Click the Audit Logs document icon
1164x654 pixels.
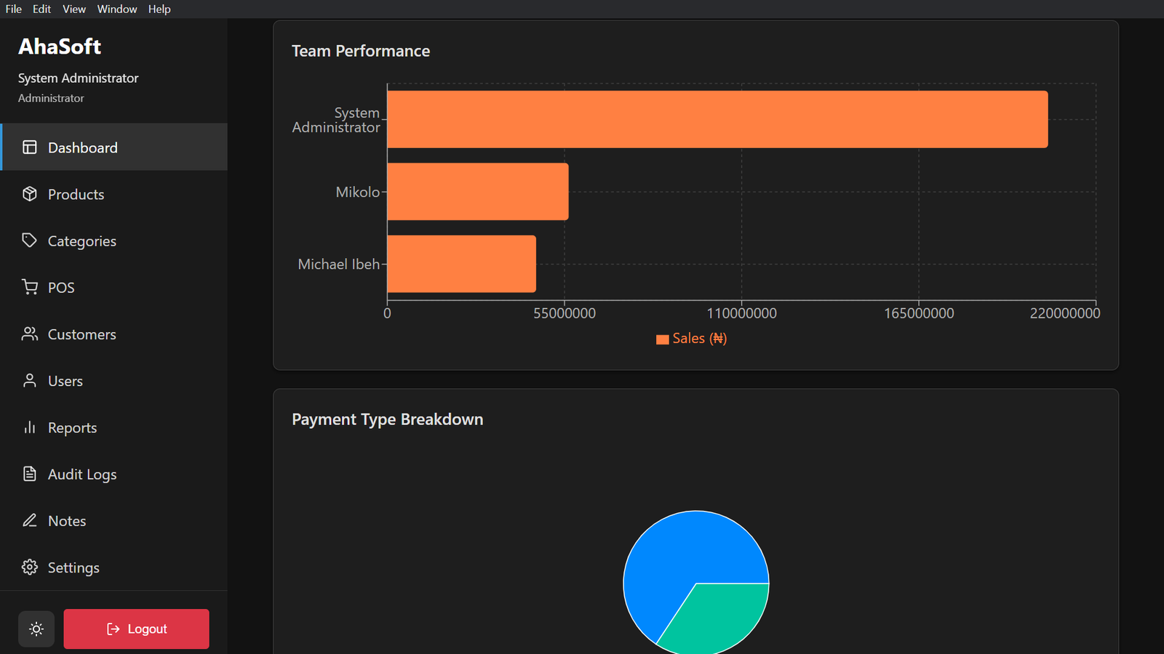coord(30,474)
